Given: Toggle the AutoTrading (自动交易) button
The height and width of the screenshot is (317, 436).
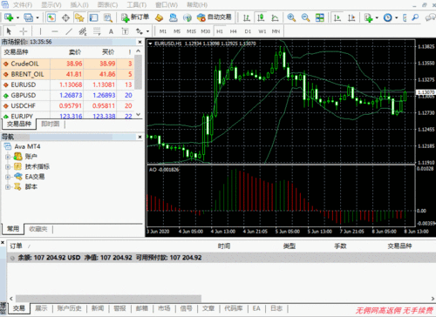Looking at the screenshot, I should 214,17.
